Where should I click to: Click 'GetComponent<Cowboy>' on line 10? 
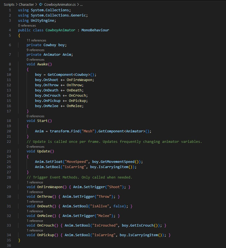click(69, 75)
